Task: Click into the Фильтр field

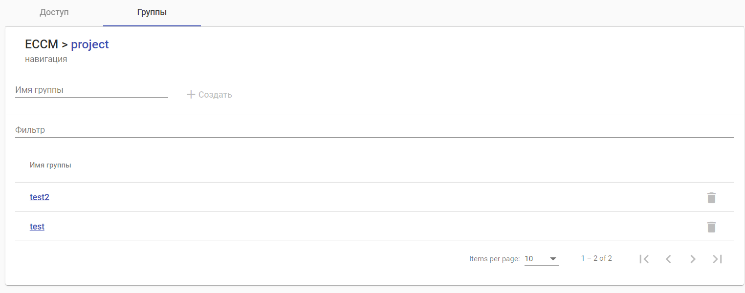Action: (374, 130)
